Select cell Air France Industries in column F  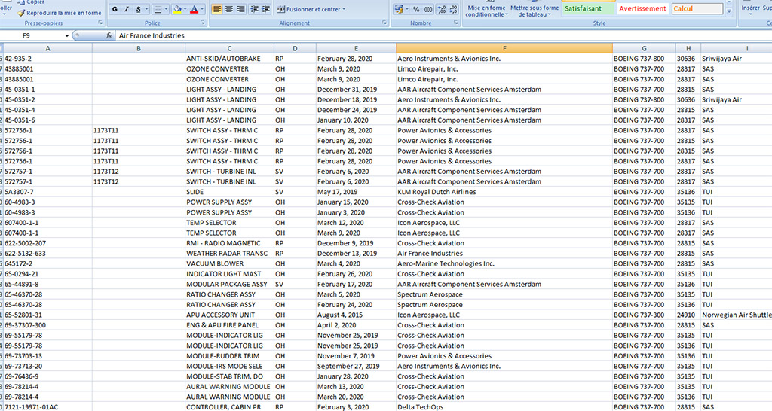504,253
